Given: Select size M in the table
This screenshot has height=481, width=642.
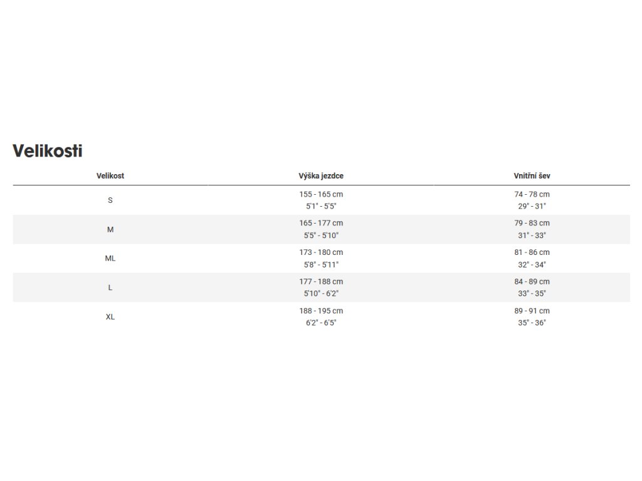Looking at the screenshot, I should point(110,229).
